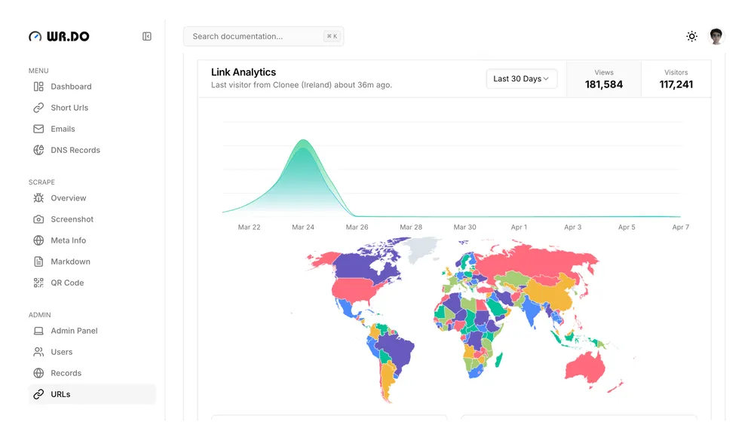This screenshot has height=440, width=754.
Task: Open the Admin Panel menu item
Action: (74, 331)
